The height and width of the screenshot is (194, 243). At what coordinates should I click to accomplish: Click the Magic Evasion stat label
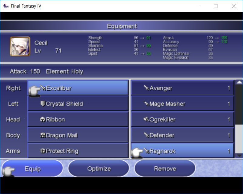176,58
